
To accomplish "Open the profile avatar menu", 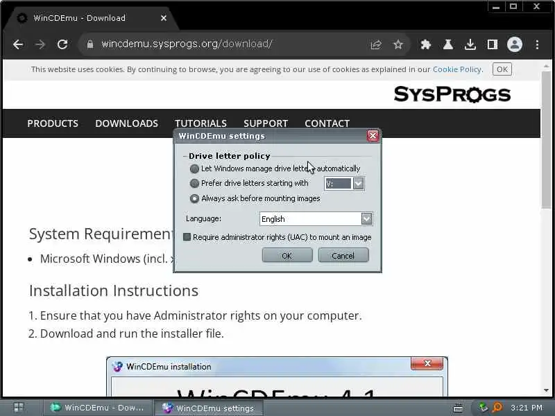I will [515, 44].
